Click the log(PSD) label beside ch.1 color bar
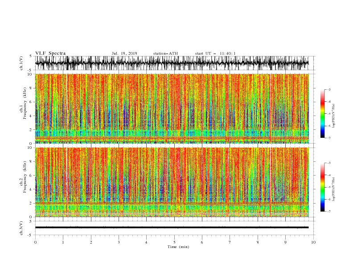 (x=334, y=116)
